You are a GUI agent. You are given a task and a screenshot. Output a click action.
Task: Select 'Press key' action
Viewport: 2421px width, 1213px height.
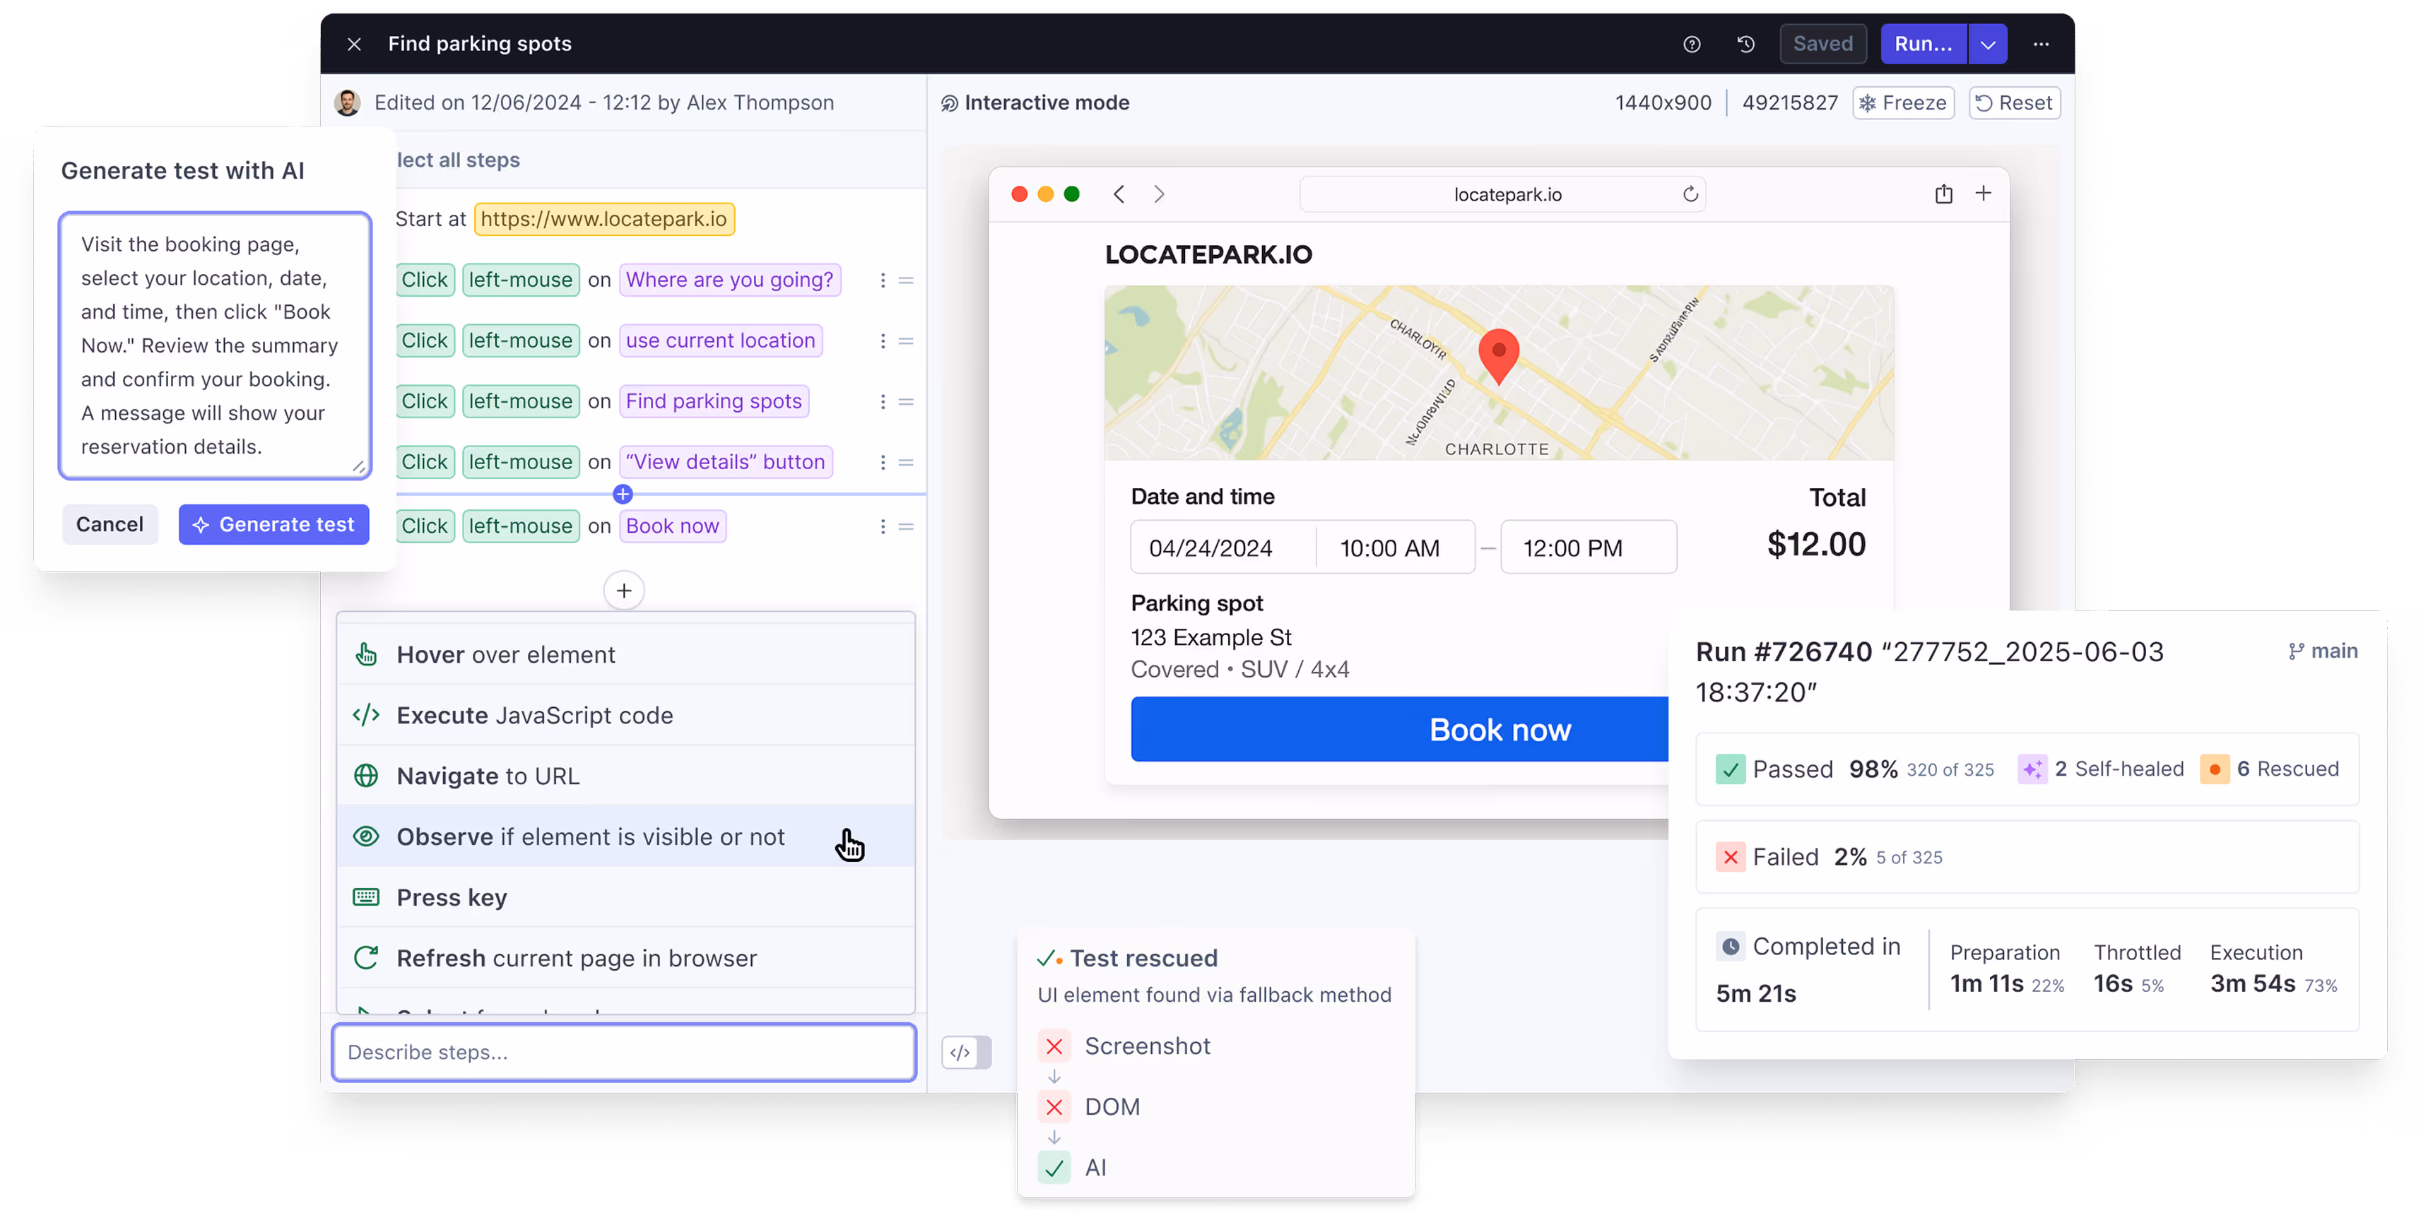click(x=625, y=897)
